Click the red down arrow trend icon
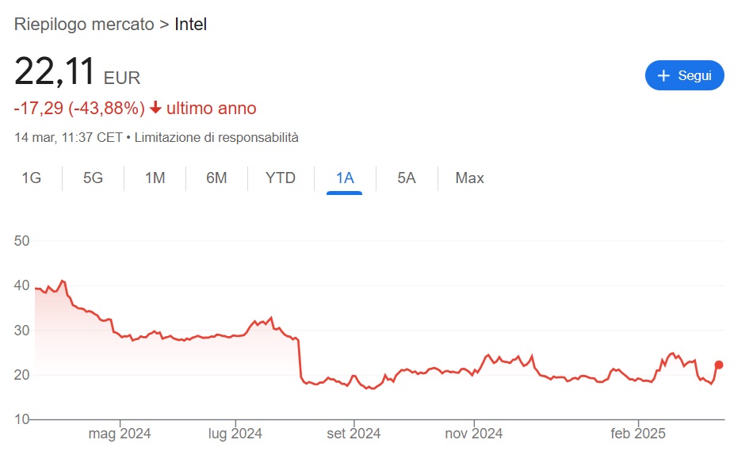Screen dimensions: 749x455 click(x=155, y=108)
